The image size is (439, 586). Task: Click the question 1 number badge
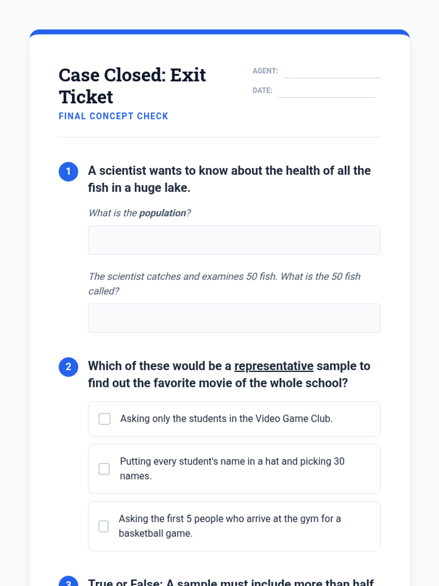point(68,172)
